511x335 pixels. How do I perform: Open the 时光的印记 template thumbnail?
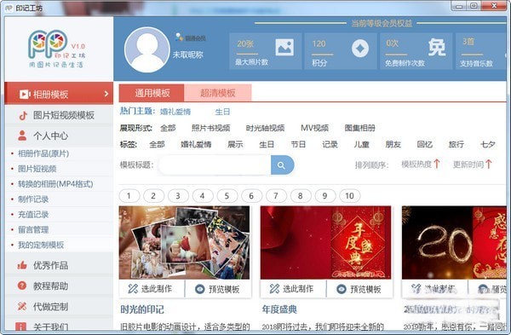(185, 242)
